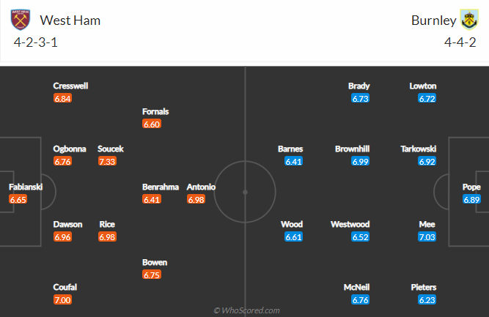The image size is (489, 317).
Task: Click the WhoScored.com watermark
Action: pyautogui.click(x=246, y=310)
